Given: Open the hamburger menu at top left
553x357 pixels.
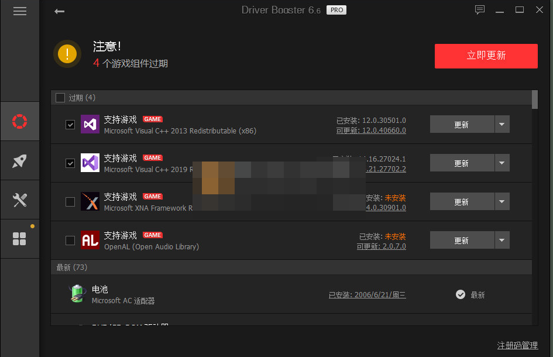Looking at the screenshot, I should coord(19,11).
